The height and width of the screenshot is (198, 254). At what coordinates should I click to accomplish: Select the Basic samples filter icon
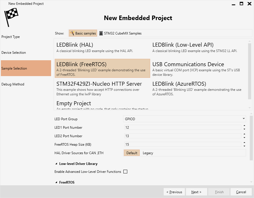click(72, 33)
